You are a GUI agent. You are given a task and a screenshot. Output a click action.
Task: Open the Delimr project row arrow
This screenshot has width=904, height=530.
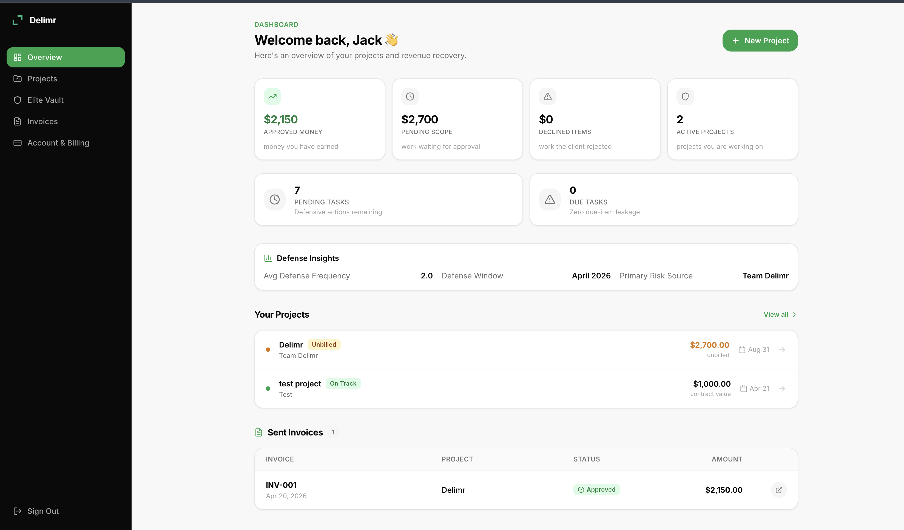pos(782,350)
